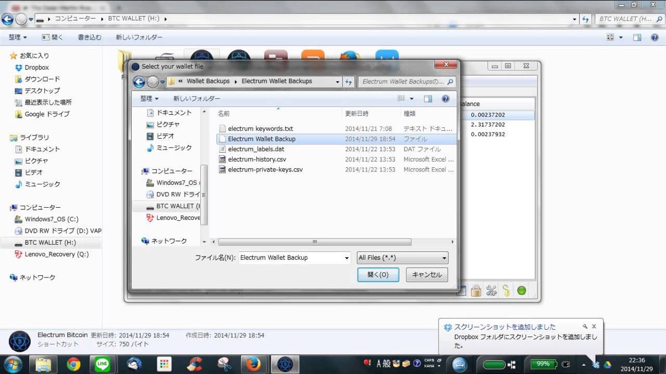Screen dimensions: 666x374
Task: Click Explorer window back arrow for BTC WALLET
Action: click(7, 19)
